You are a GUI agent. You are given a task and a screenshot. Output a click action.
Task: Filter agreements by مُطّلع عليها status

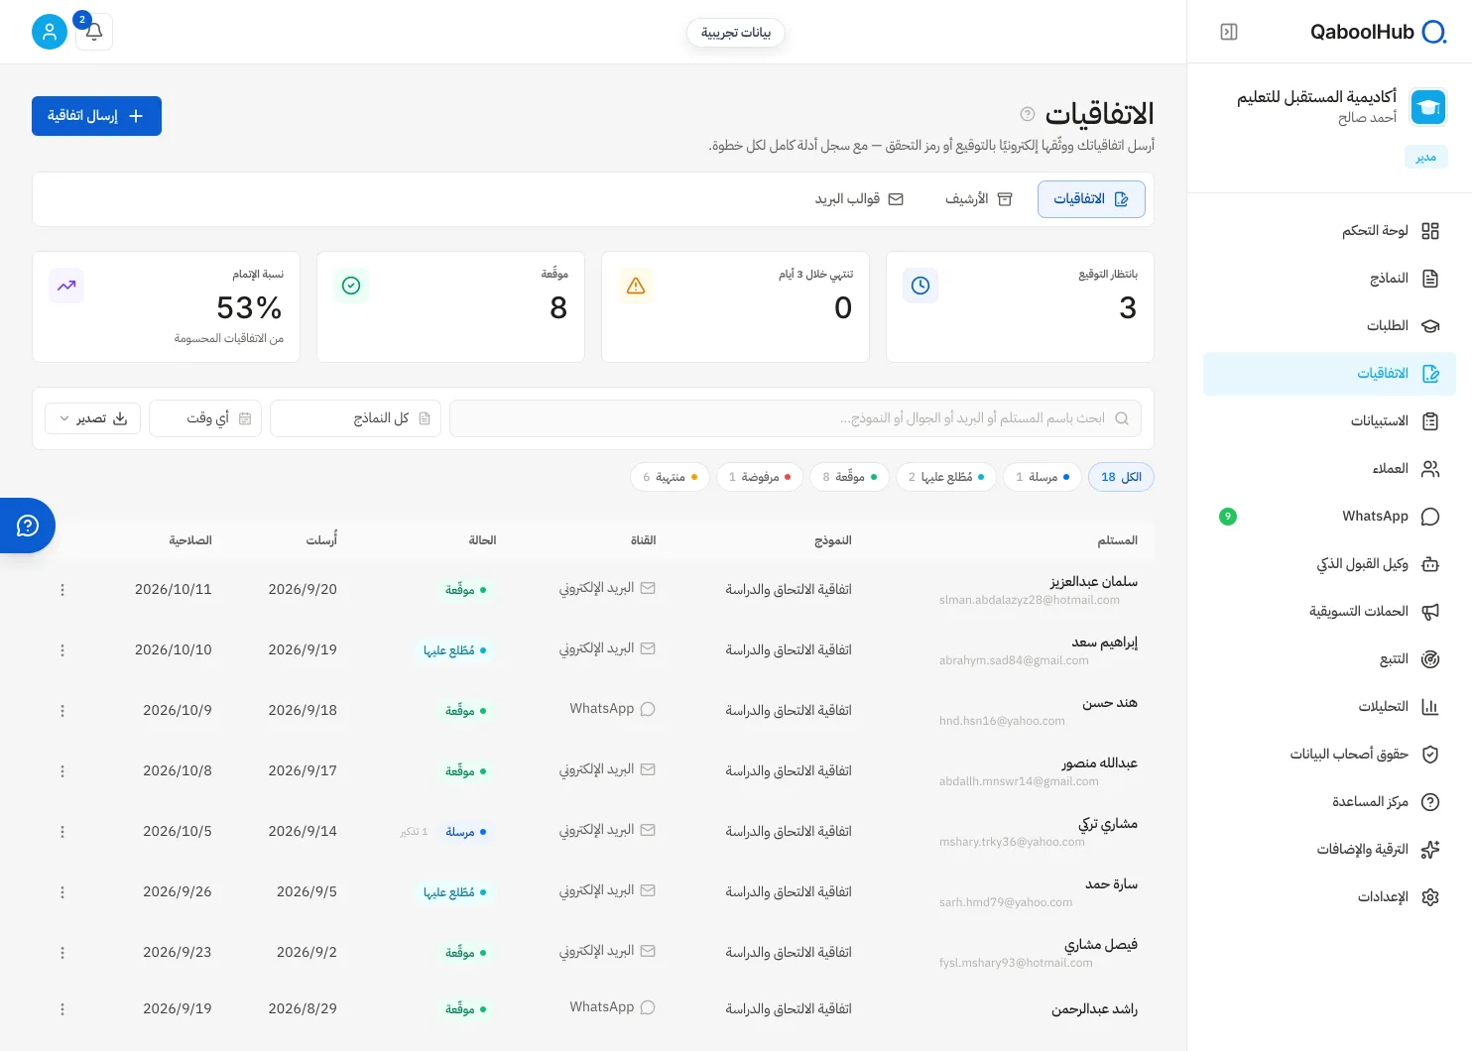pos(946,477)
